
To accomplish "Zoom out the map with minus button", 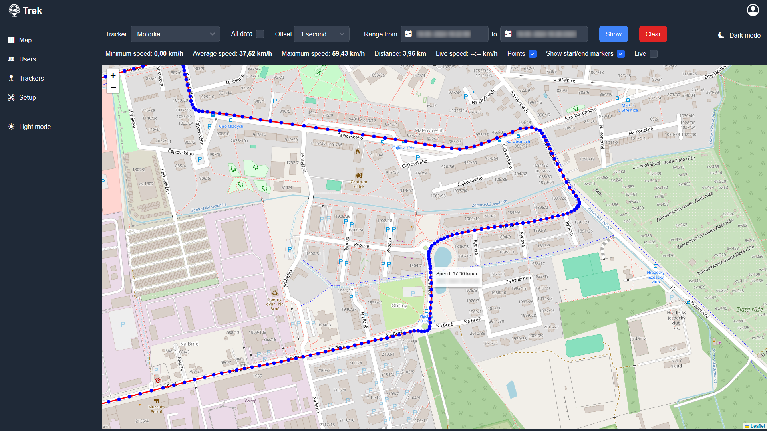I will click(x=113, y=87).
